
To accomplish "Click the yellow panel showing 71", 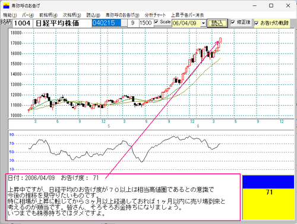I will (x=268, y=204).
